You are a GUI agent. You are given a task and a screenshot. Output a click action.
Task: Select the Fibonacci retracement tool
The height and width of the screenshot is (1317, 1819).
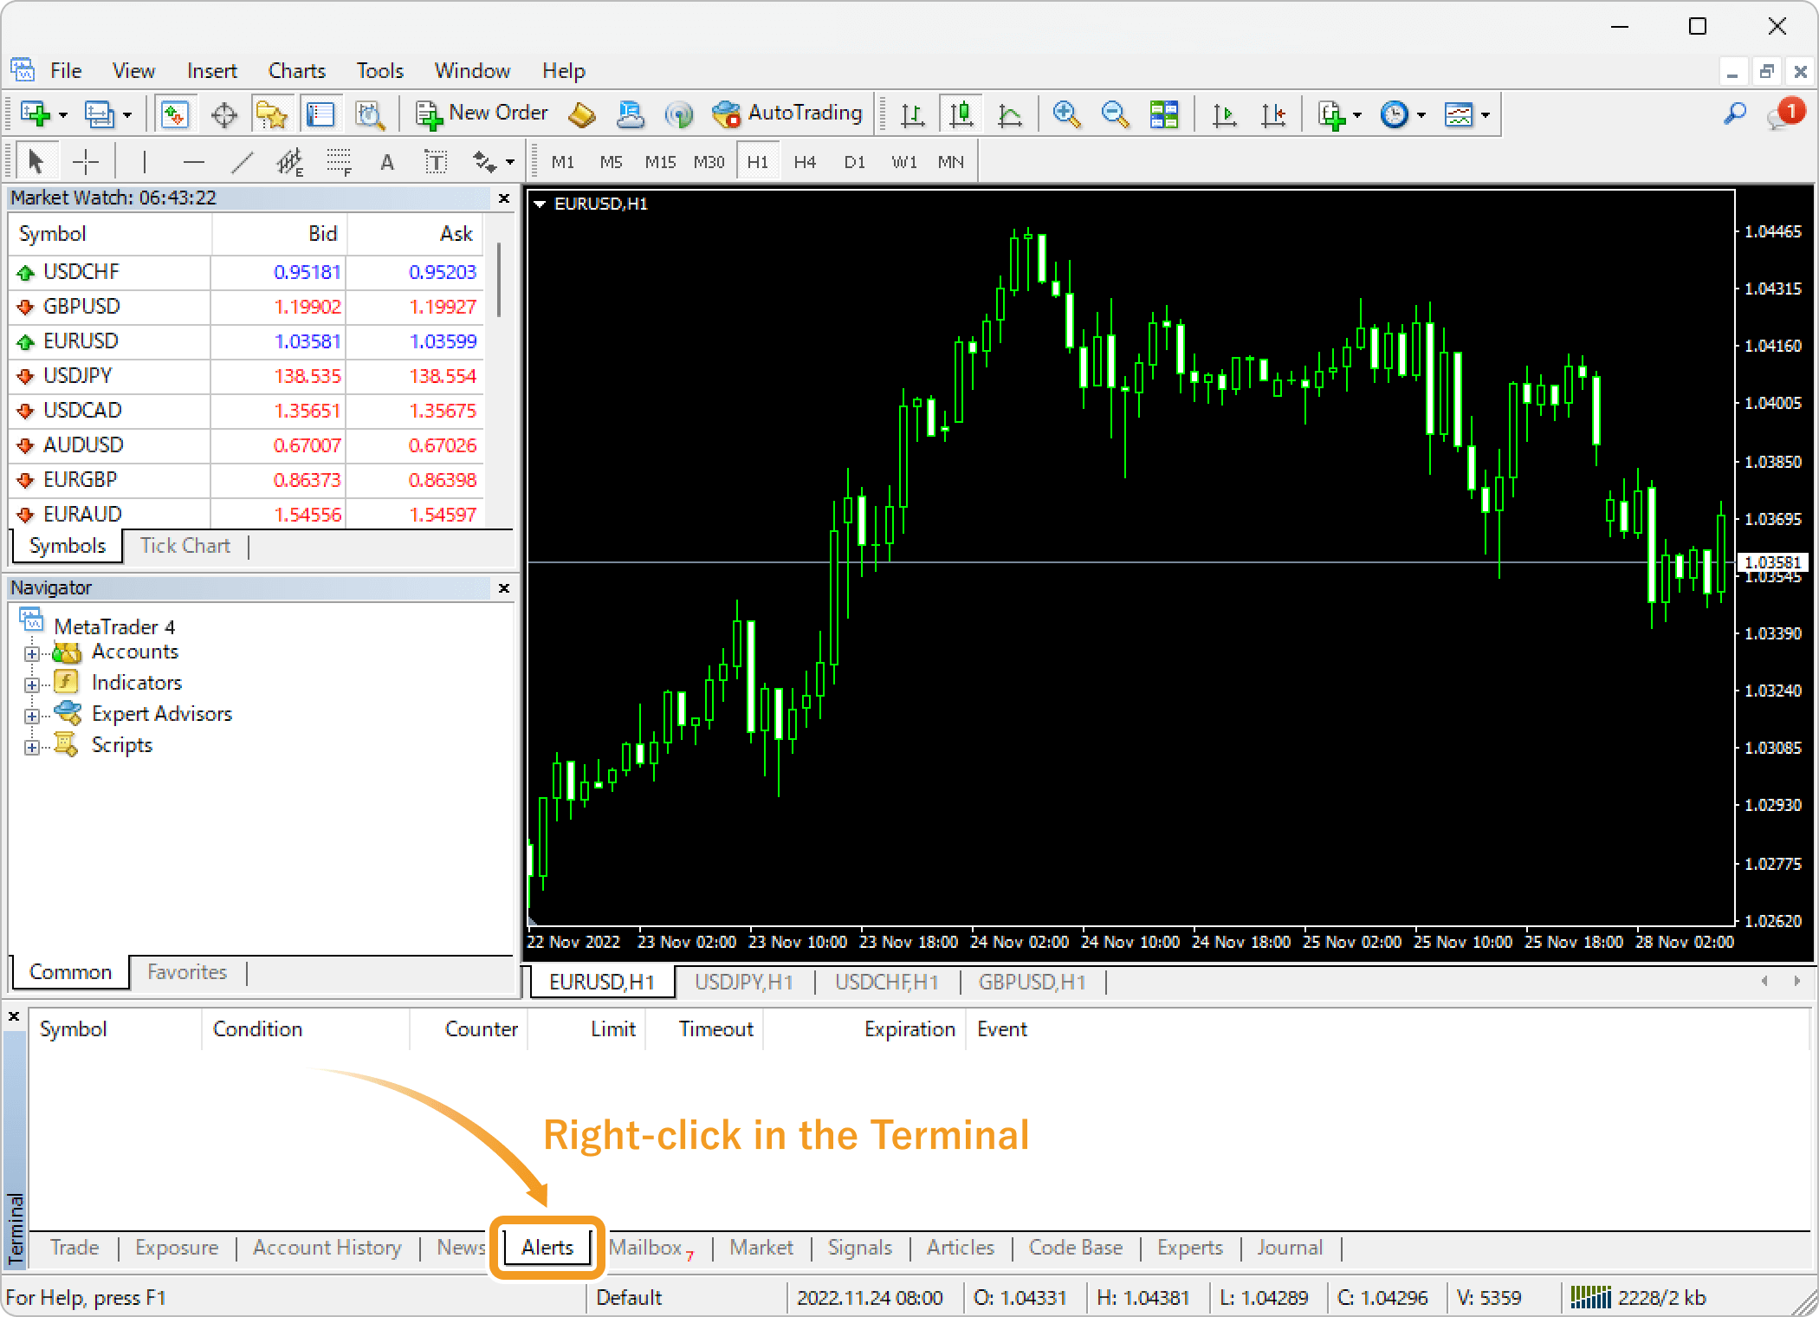(339, 161)
